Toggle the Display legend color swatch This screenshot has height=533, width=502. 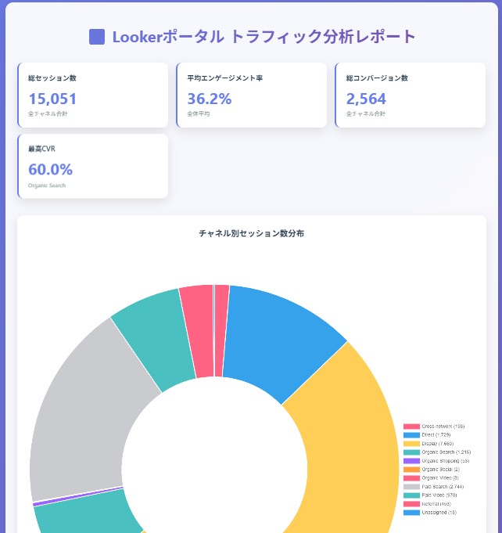click(x=411, y=444)
